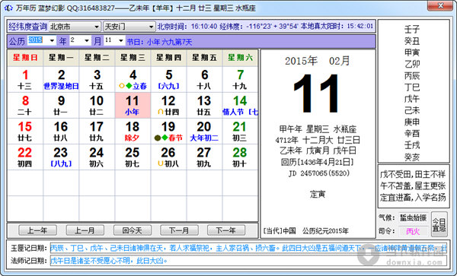Expand the day dropdown showing 11
Screen dimensions: 457x276
[121, 41]
